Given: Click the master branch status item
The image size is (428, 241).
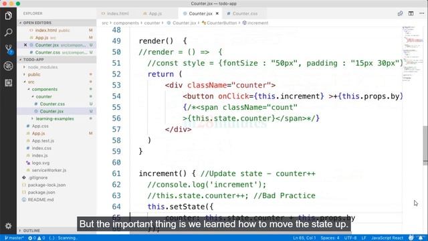Looking at the screenshot, I should point(14,238).
